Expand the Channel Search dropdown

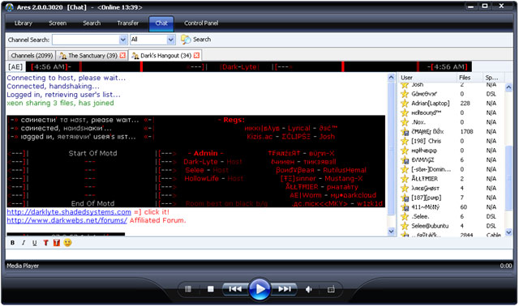pos(122,40)
